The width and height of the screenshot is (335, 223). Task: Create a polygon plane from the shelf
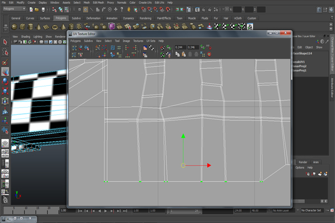pos(46,27)
